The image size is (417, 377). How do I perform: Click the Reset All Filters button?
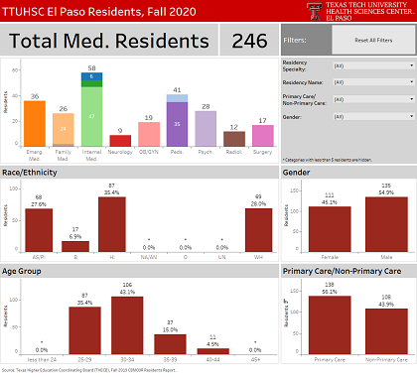pyautogui.click(x=373, y=40)
